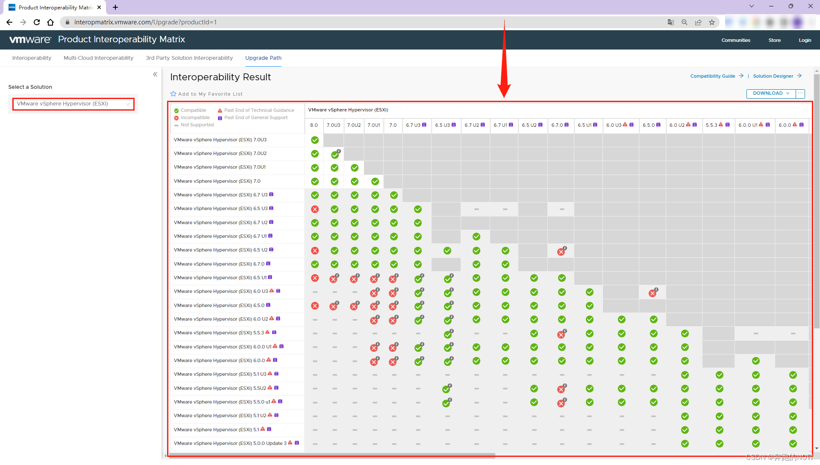Click compatible checkmark for ESXi 7.0U3 to 8.0
820x465 pixels.
click(315, 140)
